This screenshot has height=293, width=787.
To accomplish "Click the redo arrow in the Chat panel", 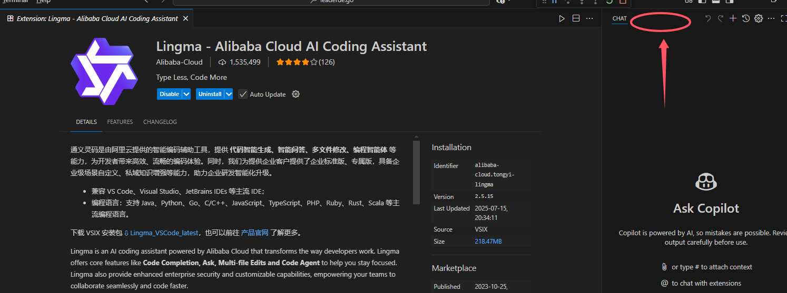I will [720, 18].
